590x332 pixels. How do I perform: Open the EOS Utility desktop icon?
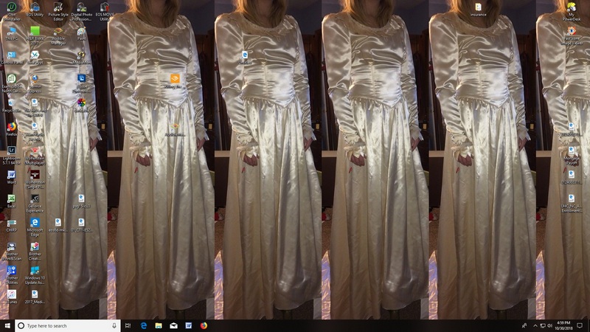click(x=35, y=8)
